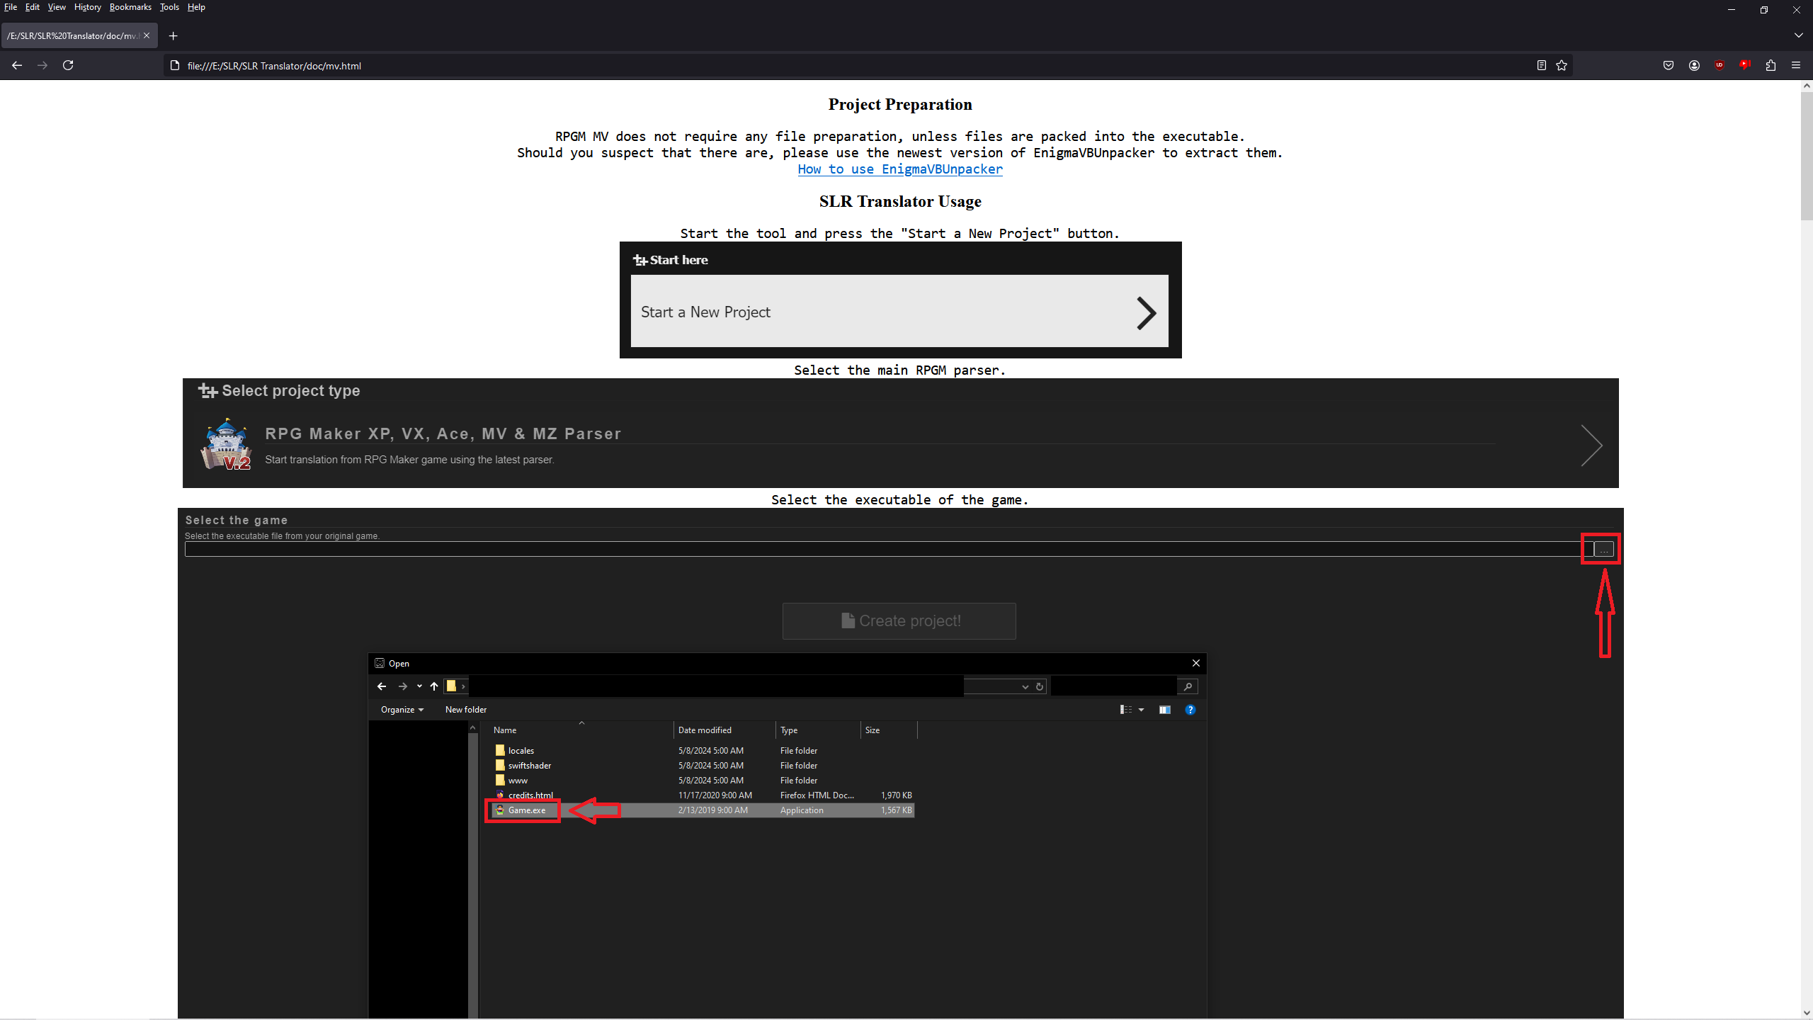This screenshot has height=1020, width=1813.
Task: Open the Bookmarks menu
Action: (x=130, y=7)
